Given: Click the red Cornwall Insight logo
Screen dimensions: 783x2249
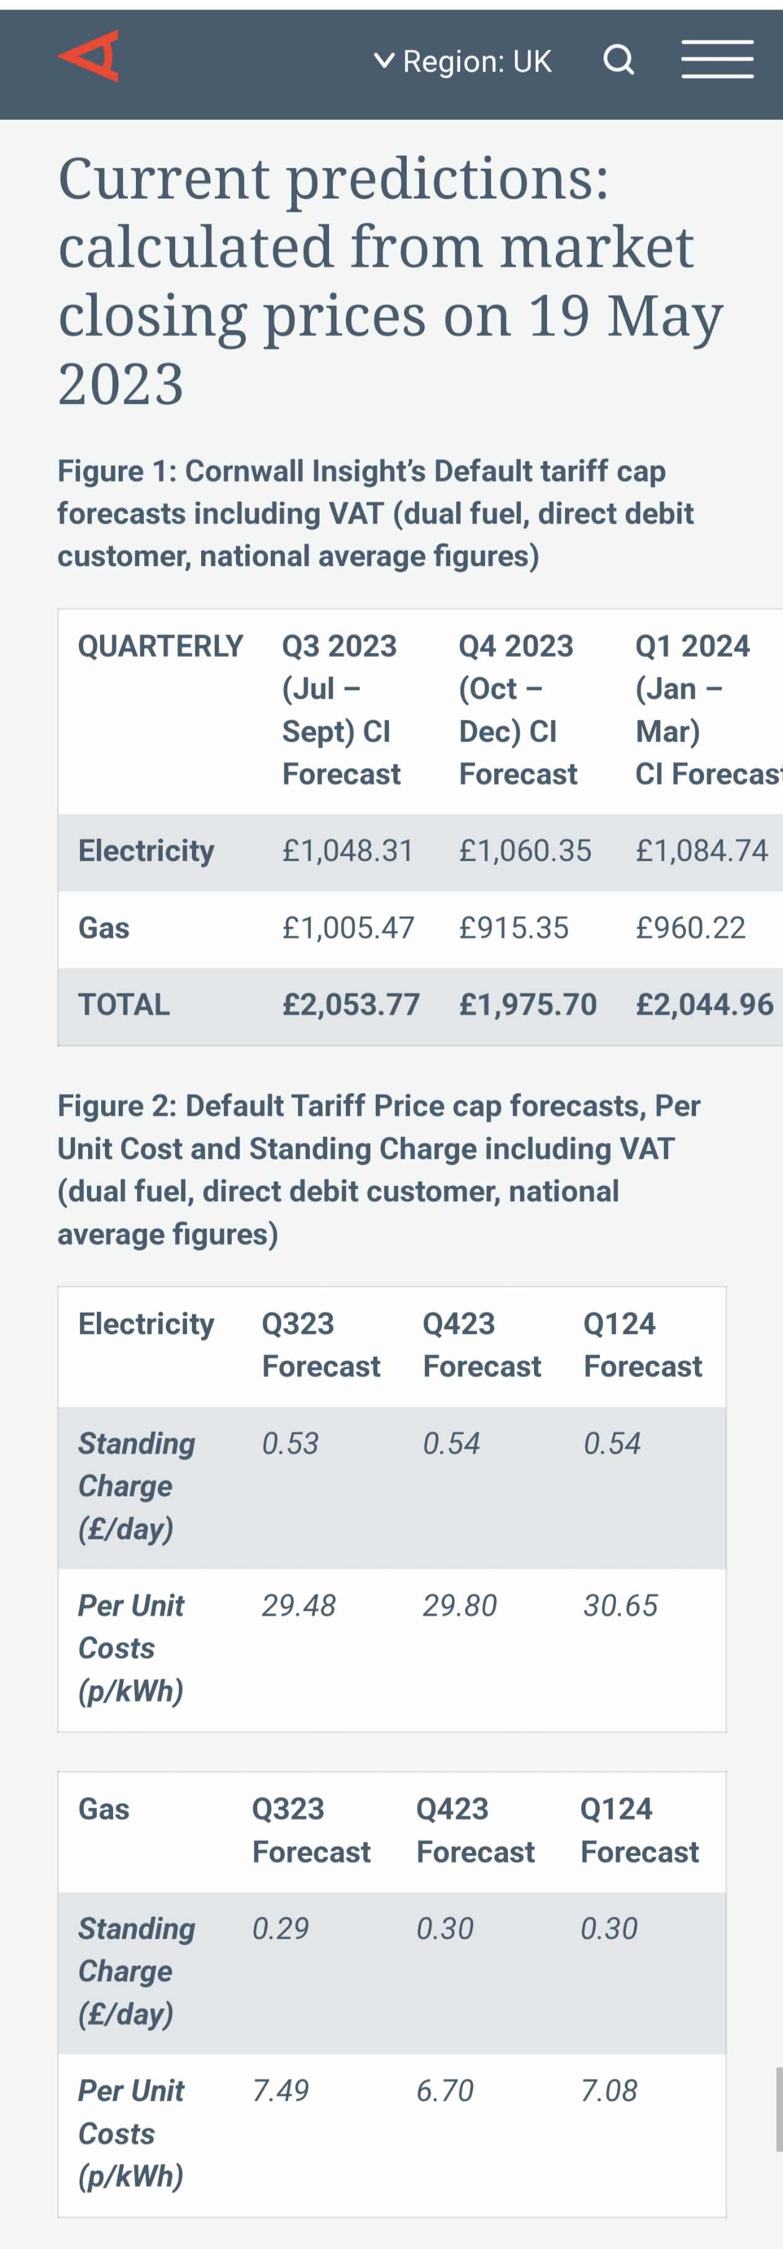Looking at the screenshot, I should coord(88,56).
